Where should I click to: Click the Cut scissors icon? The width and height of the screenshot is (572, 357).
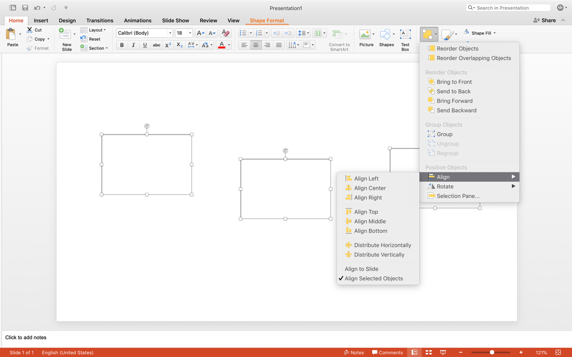pyautogui.click(x=30, y=30)
